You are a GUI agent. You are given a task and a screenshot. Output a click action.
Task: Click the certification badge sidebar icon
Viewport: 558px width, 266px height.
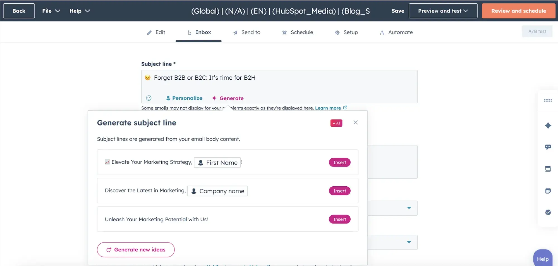click(548, 212)
